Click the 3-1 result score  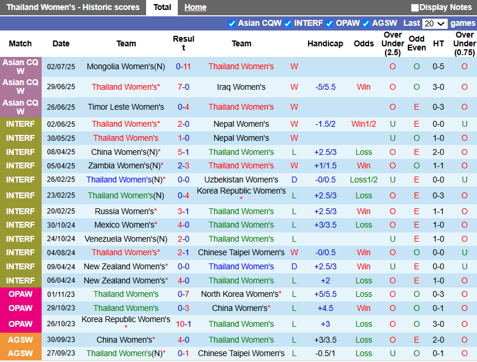184,211
